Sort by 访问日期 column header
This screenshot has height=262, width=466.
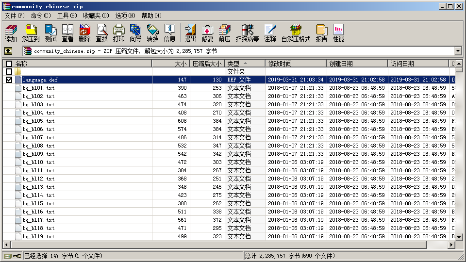coord(418,64)
